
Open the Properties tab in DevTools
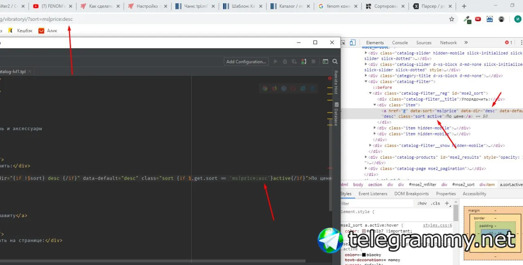click(446, 194)
